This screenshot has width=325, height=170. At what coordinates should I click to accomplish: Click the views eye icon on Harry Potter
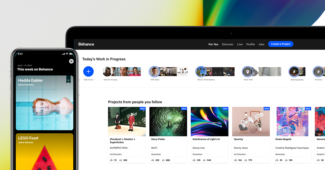[x=163, y=160]
